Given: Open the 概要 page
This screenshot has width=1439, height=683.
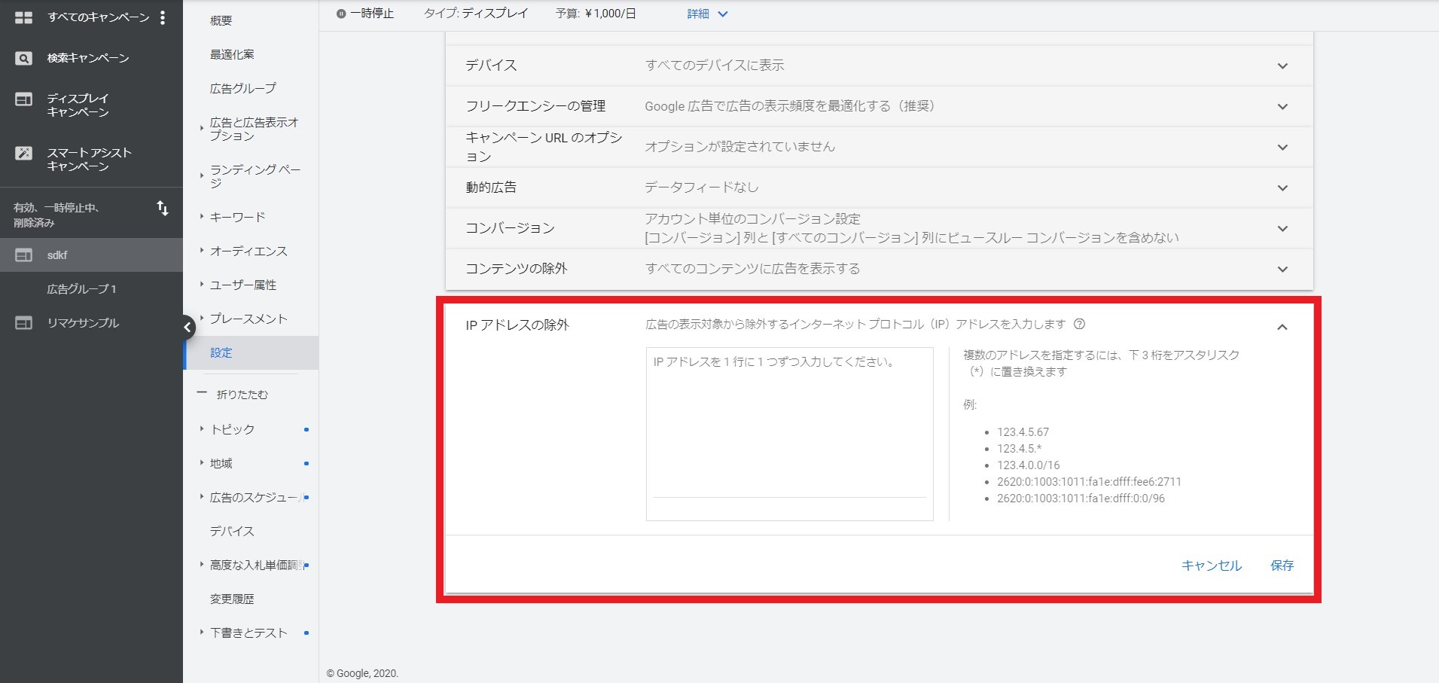Looking at the screenshot, I should [x=221, y=20].
